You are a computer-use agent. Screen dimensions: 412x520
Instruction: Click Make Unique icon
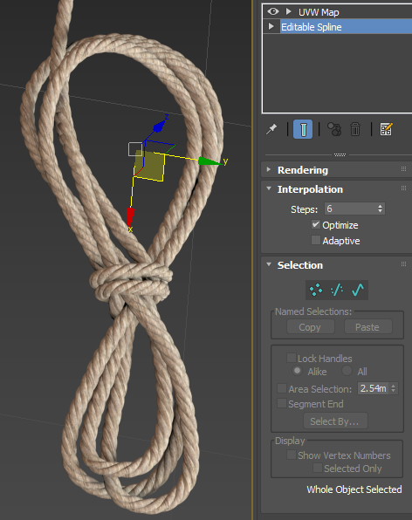click(334, 129)
